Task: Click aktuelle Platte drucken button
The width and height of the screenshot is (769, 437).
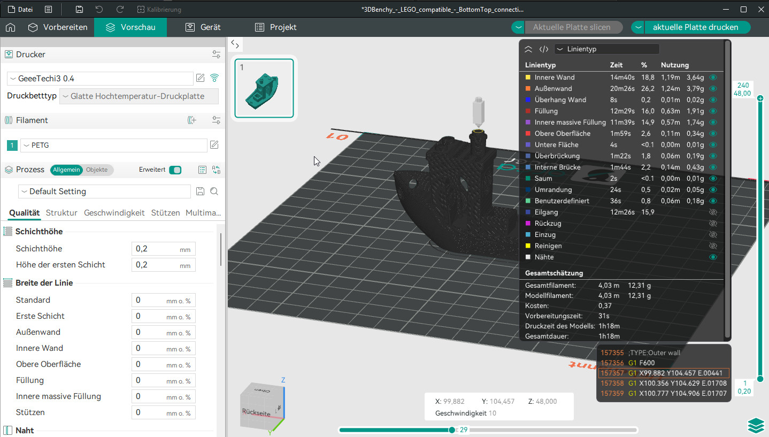Action: pyautogui.click(x=695, y=27)
